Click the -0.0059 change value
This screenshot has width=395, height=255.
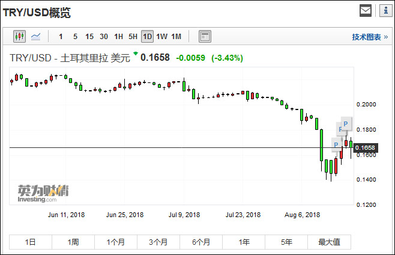click(x=191, y=58)
